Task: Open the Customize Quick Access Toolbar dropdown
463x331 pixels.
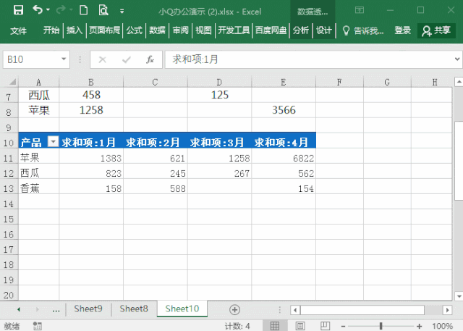Action: click(122, 12)
